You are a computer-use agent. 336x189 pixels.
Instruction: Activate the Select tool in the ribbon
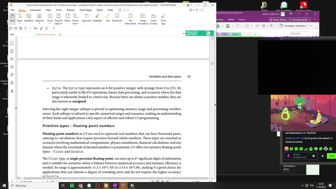pyautogui.click(x=20, y=19)
